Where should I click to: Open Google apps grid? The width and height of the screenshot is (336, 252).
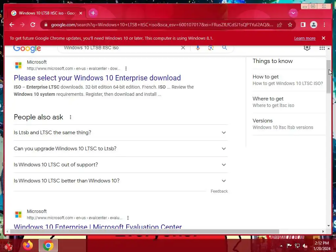(322, 48)
